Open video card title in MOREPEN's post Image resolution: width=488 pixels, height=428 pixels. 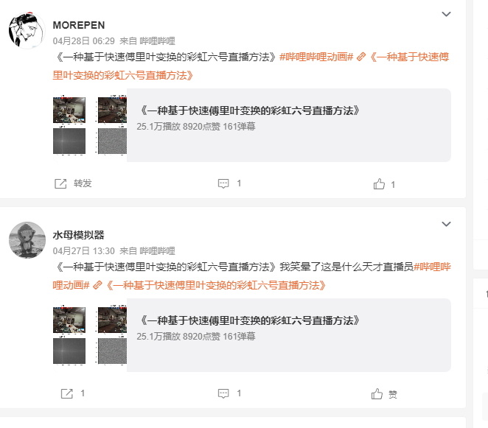(x=250, y=110)
